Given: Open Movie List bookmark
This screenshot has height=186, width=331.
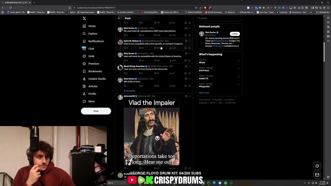Looking at the screenshot, I should tap(230, 12).
